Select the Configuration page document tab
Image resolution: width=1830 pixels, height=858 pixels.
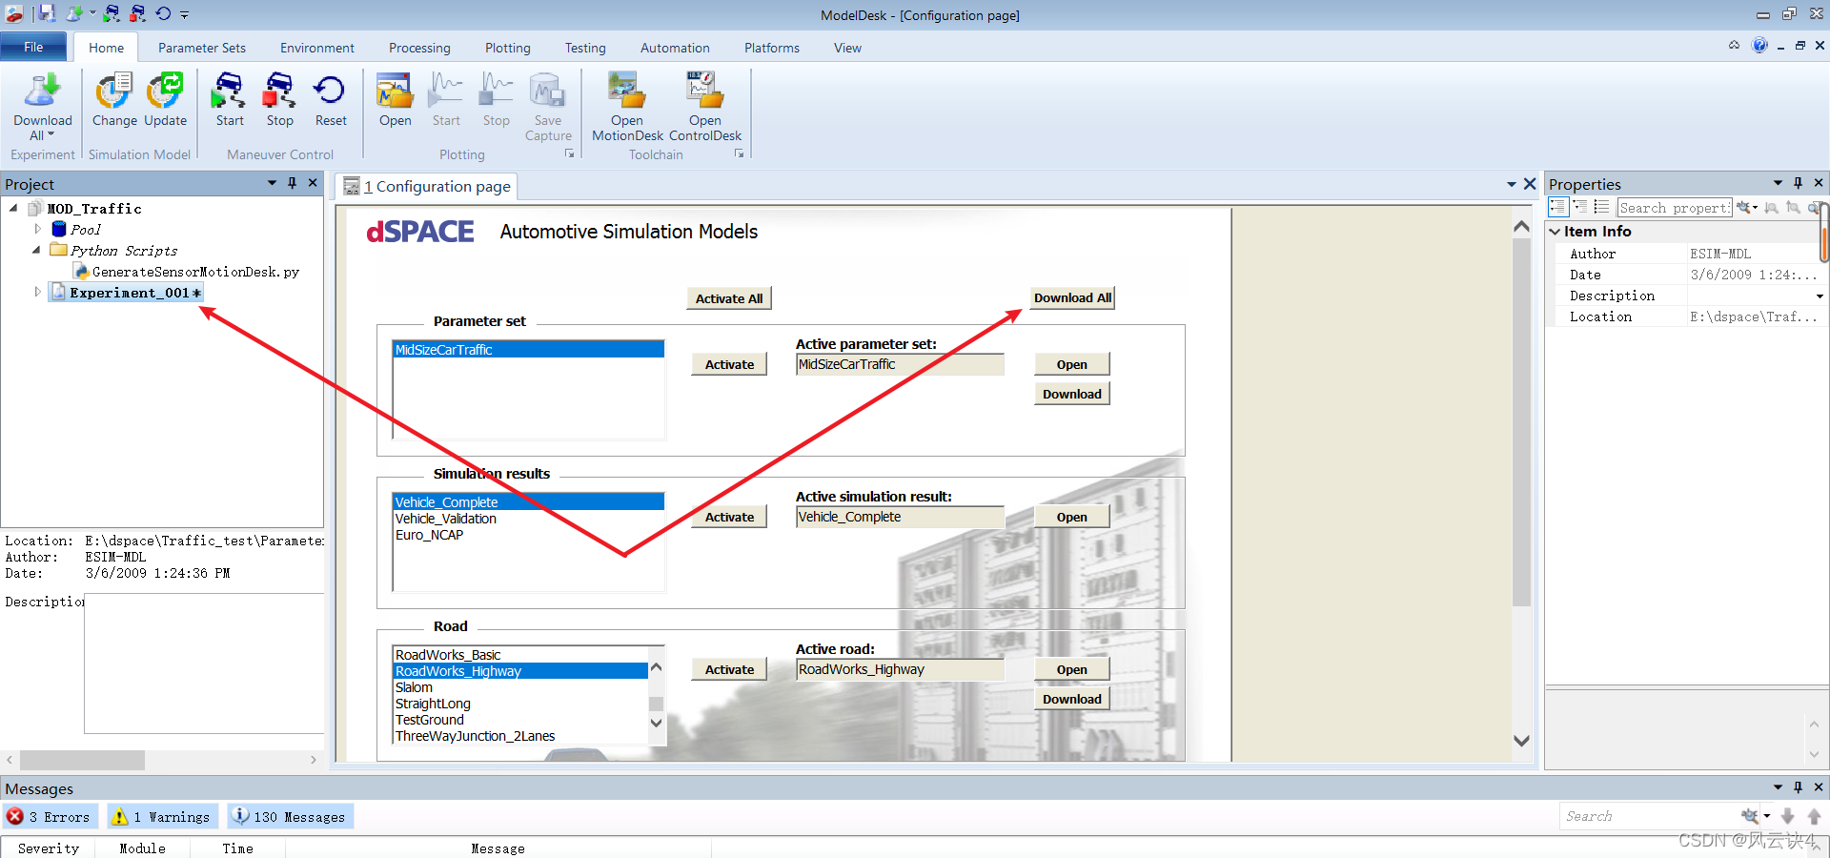427,187
